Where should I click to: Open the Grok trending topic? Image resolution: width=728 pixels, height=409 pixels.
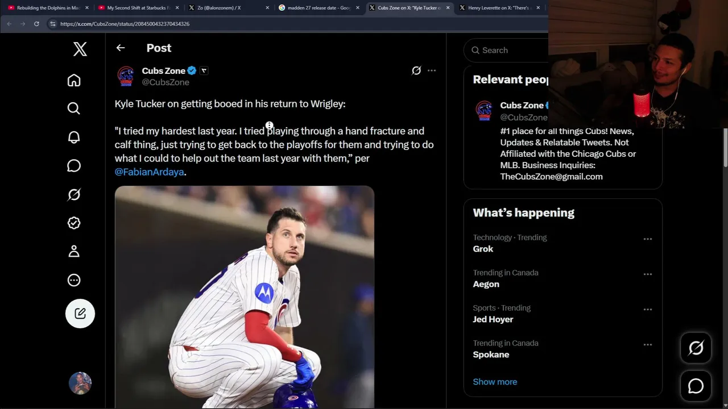coord(483,249)
